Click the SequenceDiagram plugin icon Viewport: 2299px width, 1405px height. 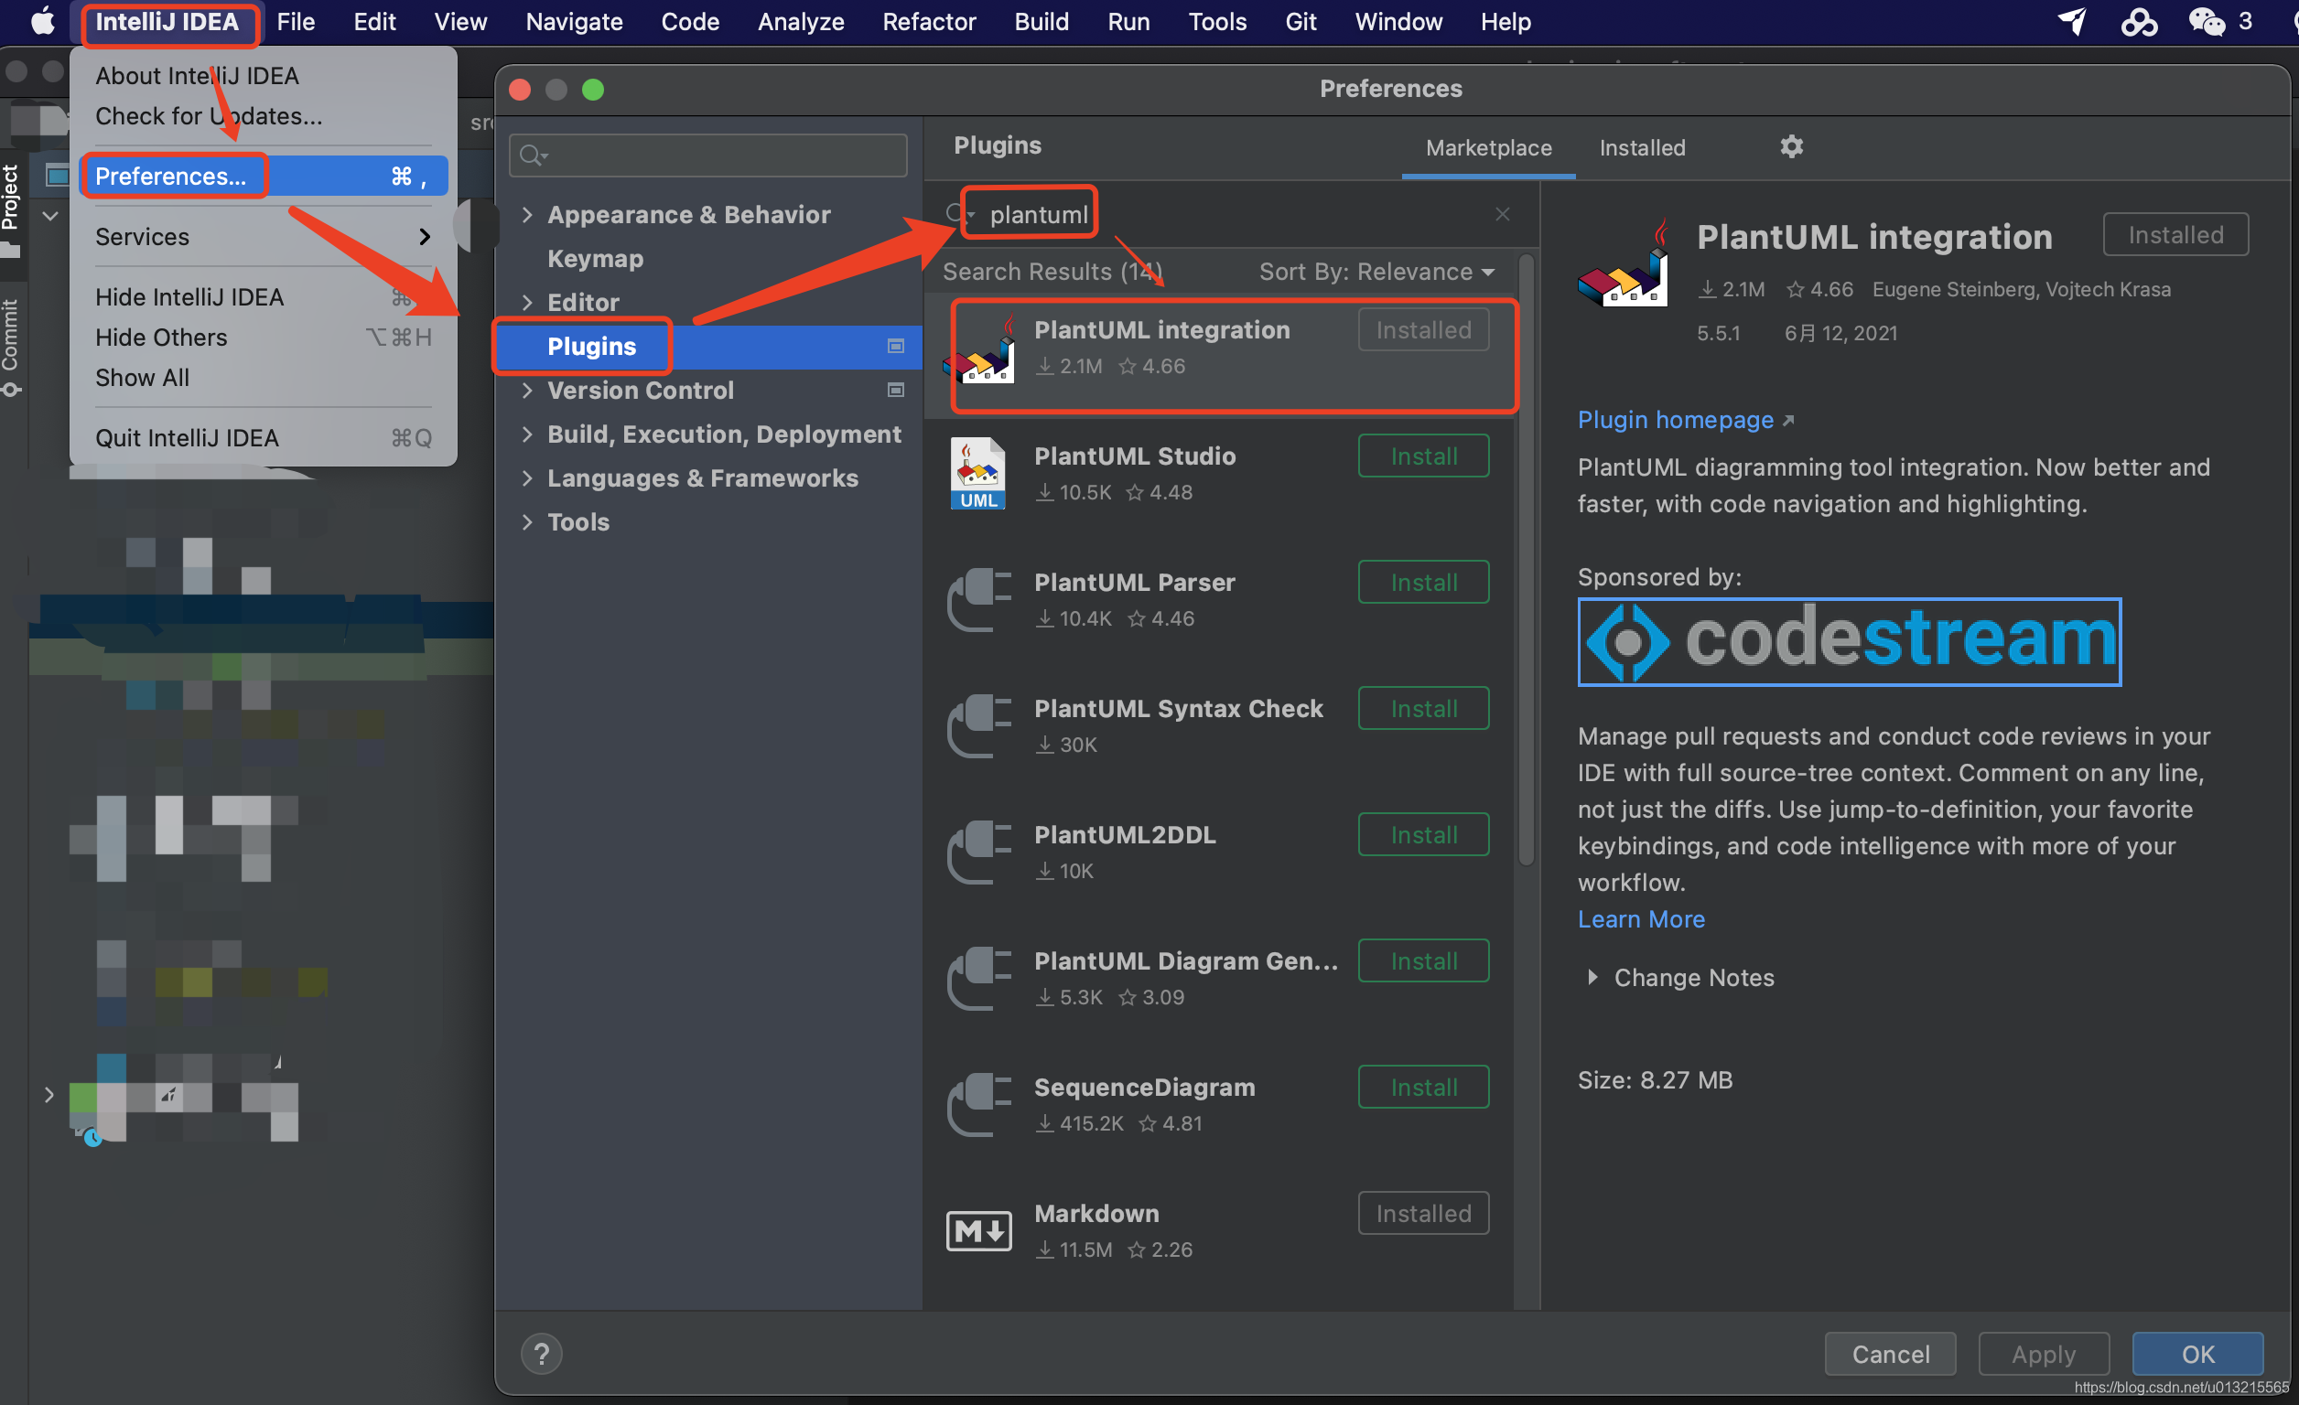pos(977,1105)
